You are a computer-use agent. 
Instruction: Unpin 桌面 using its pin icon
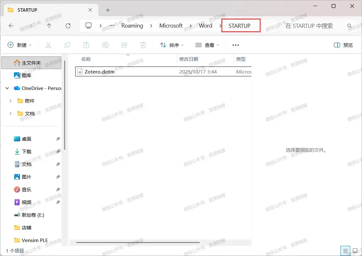(58, 139)
